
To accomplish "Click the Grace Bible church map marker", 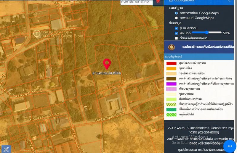I will 36,33.
